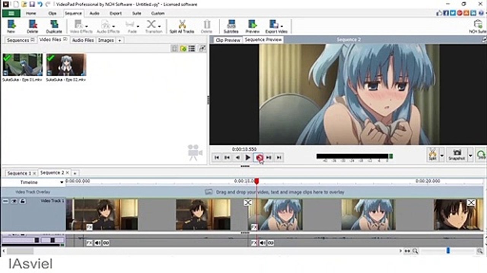Click the yellow add-folder icon in the bin toolbar
The height and width of the screenshot is (273, 487).
(x=183, y=49)
